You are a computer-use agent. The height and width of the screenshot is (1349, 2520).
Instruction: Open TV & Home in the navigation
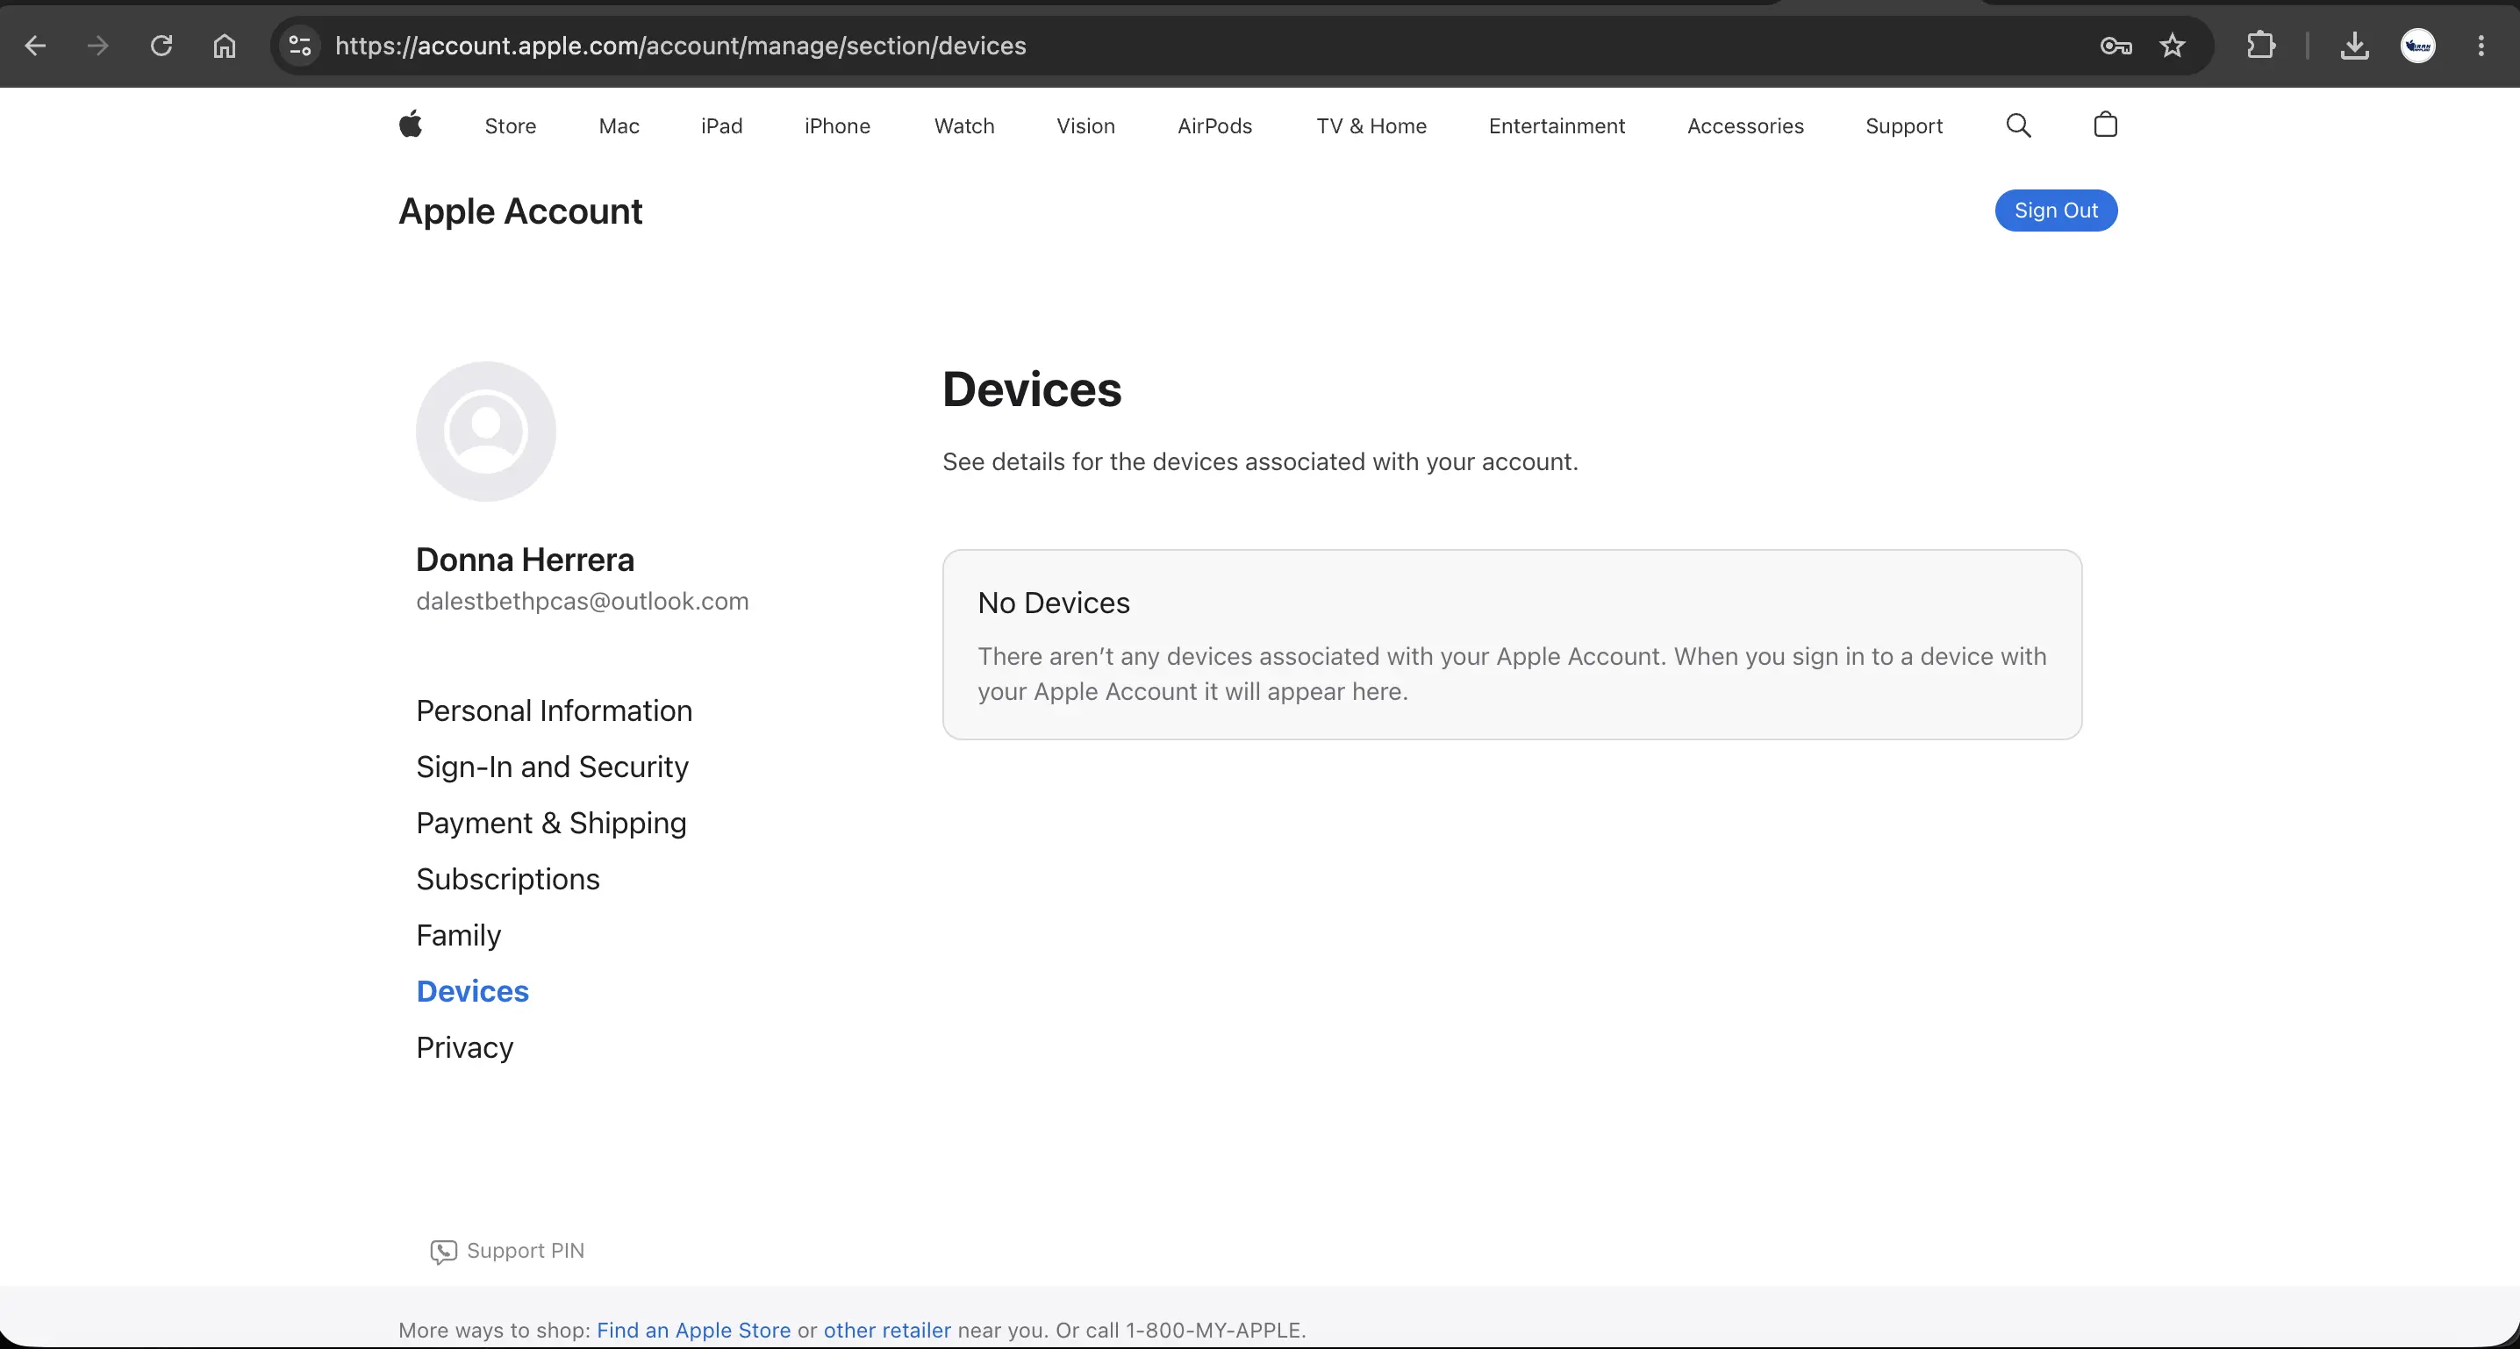[1371, 126]
